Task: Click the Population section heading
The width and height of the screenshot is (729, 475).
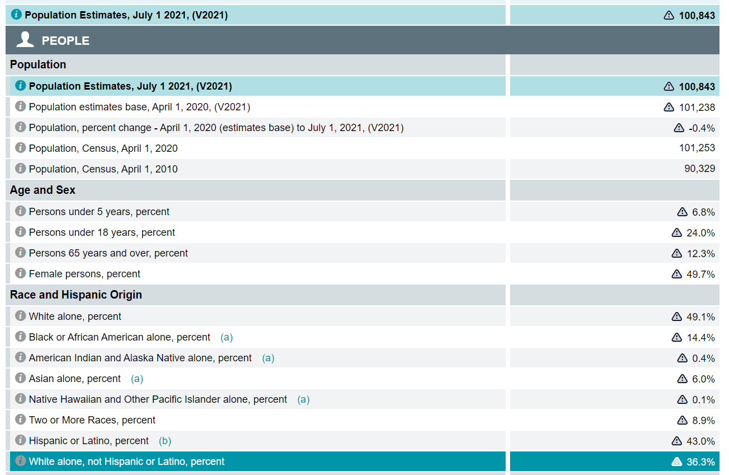Action: [38, 64]
